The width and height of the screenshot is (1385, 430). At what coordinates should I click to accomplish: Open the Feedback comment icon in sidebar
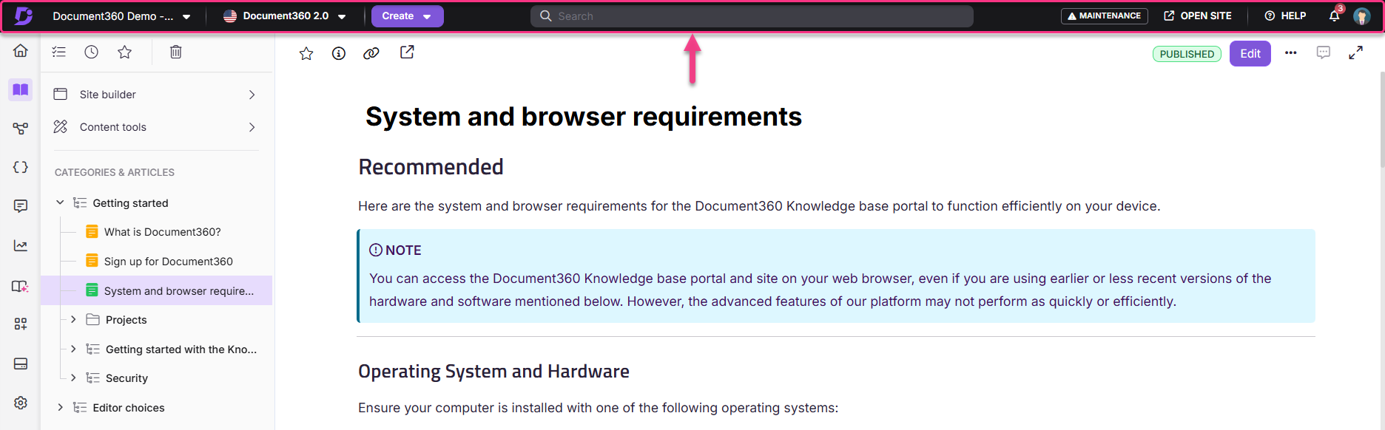pyautogui.click(x=21, y=206)
